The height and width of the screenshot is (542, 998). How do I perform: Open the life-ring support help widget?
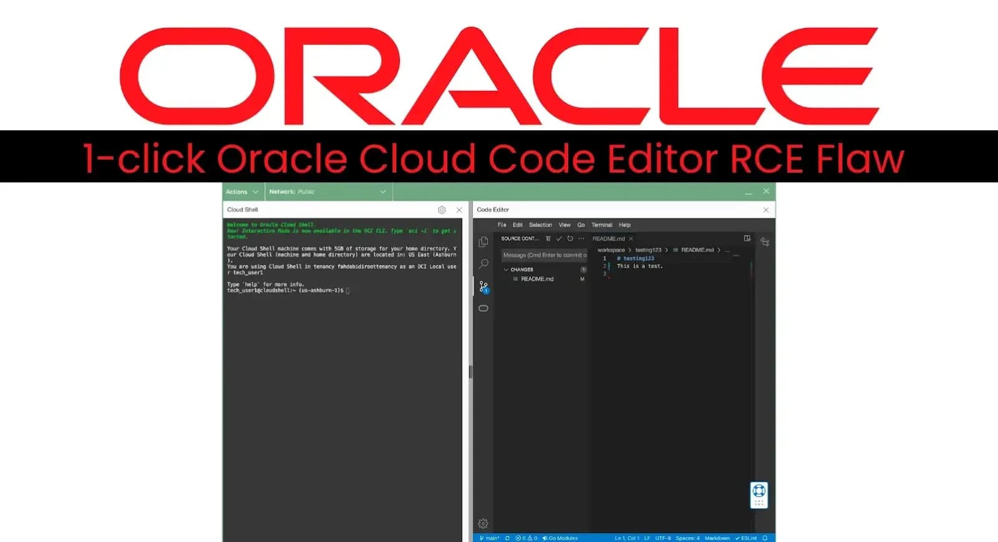pyautogui.click(x=758, y=491)
